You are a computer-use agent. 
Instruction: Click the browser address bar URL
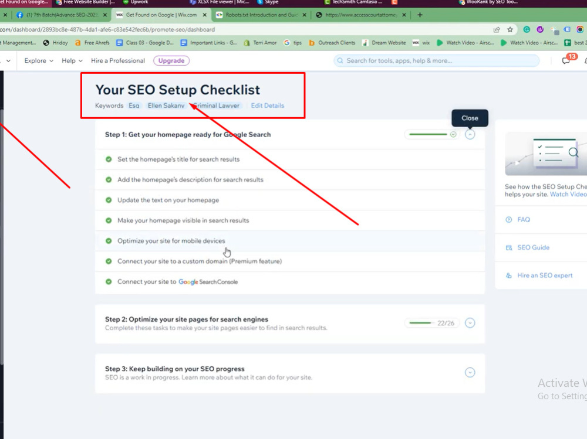click(107, 29)
